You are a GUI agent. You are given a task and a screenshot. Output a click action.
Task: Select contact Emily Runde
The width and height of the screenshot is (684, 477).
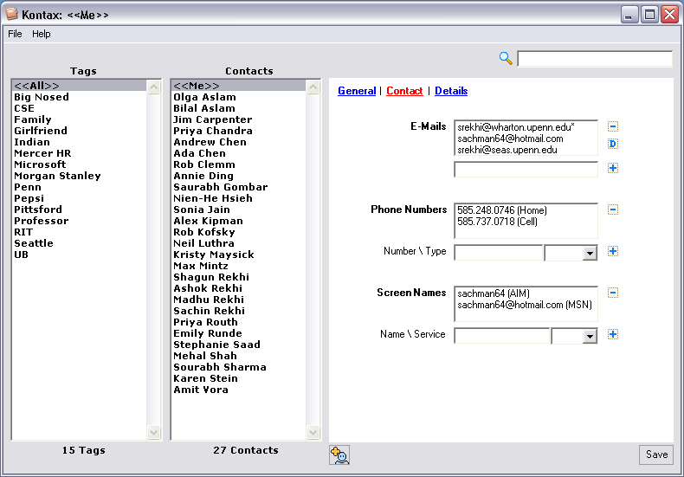(x=239, y=333)
